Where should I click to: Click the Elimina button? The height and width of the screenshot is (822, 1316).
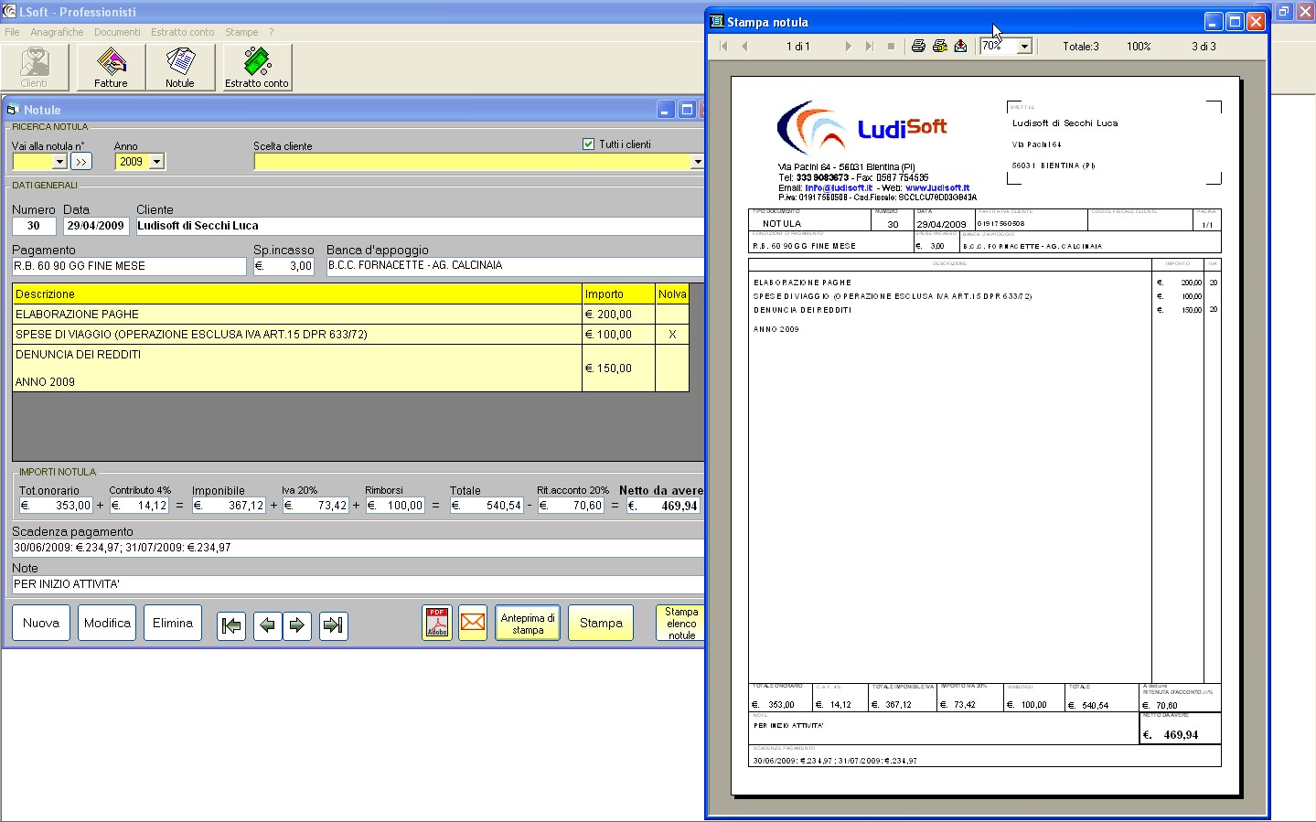pyautogui.click(x=173, y=623)
